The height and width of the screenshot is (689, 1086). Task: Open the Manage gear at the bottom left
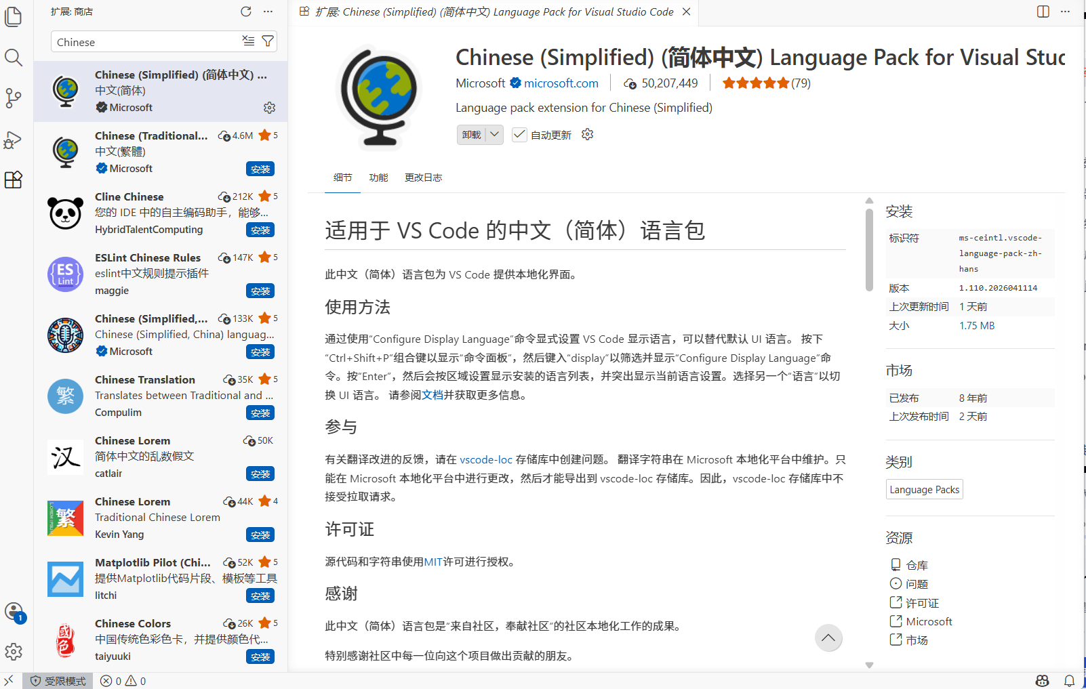(x=14, y=652)
